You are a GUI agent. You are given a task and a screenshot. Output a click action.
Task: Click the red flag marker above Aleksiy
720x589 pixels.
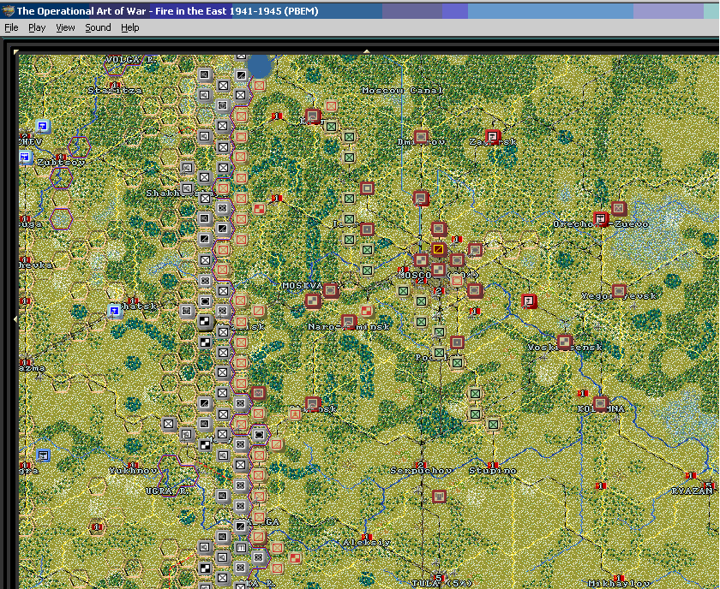pyautogui.click(x=367, y=537)
